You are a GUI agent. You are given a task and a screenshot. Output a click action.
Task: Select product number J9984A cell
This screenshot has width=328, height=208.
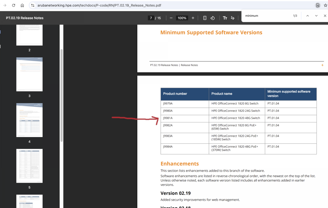tap(185, 149)
